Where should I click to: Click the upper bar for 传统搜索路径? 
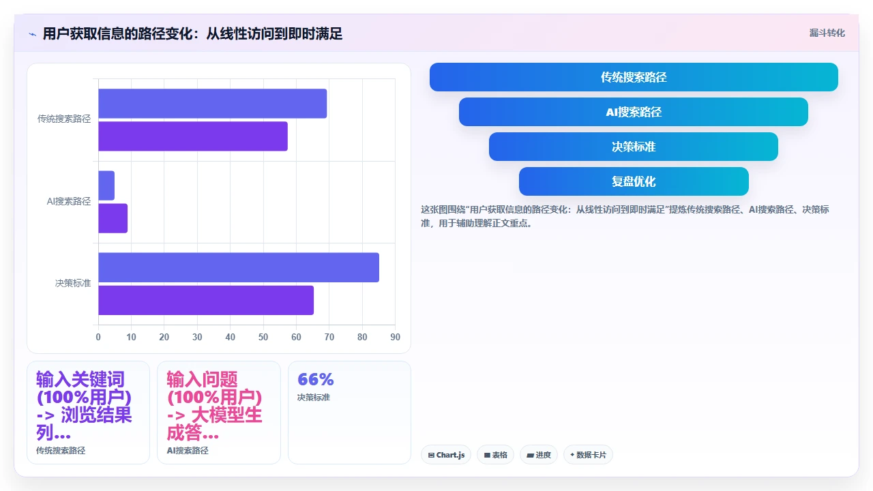[212, 104]
